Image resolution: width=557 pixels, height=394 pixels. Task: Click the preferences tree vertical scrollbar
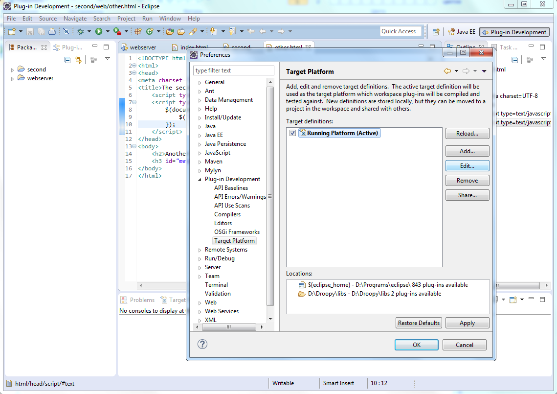(x=270, y=196)
